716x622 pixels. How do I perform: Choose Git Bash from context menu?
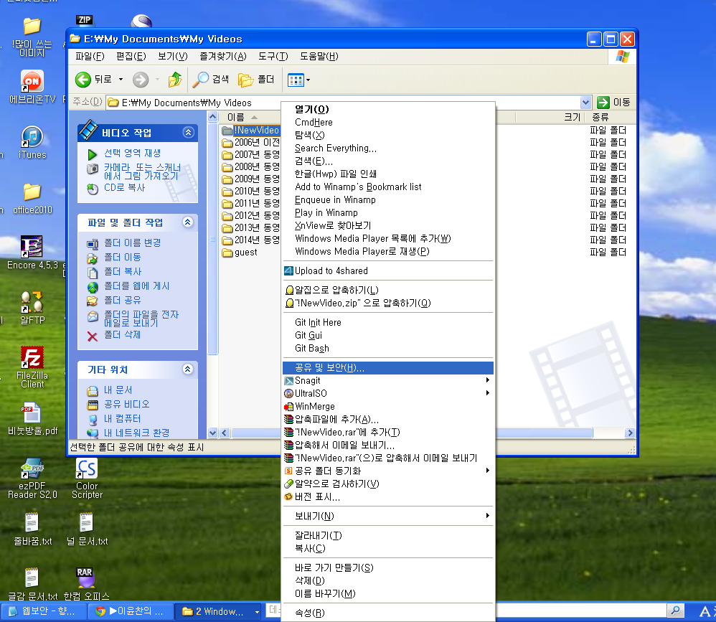[387, 348]
